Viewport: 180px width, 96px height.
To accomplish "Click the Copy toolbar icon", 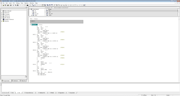I will (16, 5).
